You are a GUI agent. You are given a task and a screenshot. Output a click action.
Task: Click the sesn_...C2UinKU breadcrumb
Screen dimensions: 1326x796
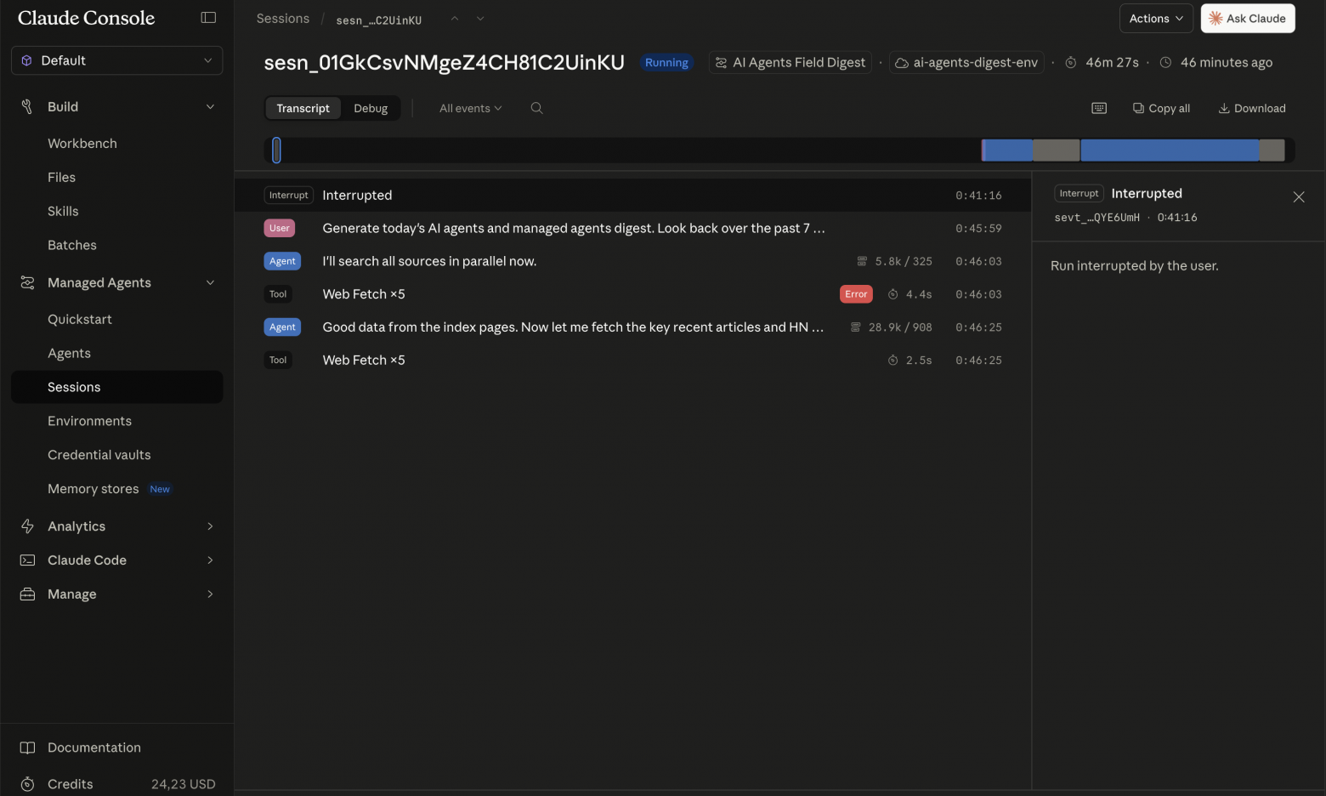click(378, 20)
